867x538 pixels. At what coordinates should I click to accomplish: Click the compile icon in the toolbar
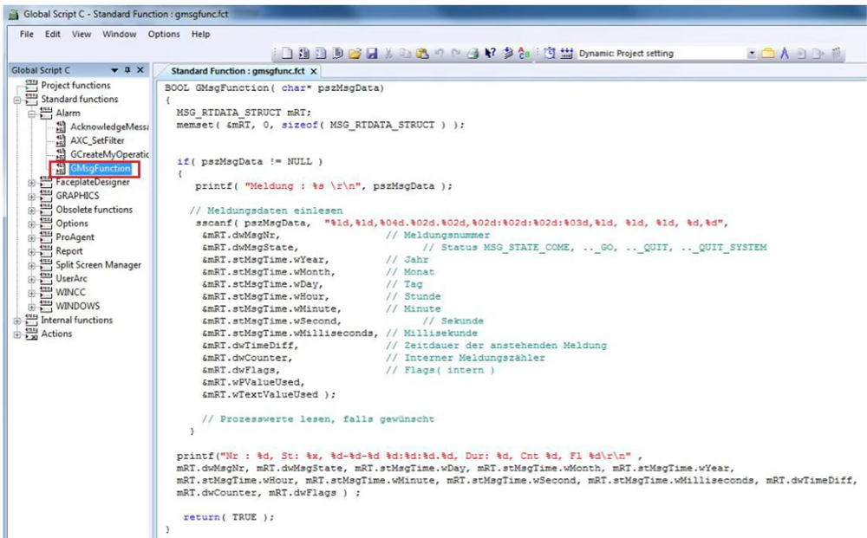[507, 54]
